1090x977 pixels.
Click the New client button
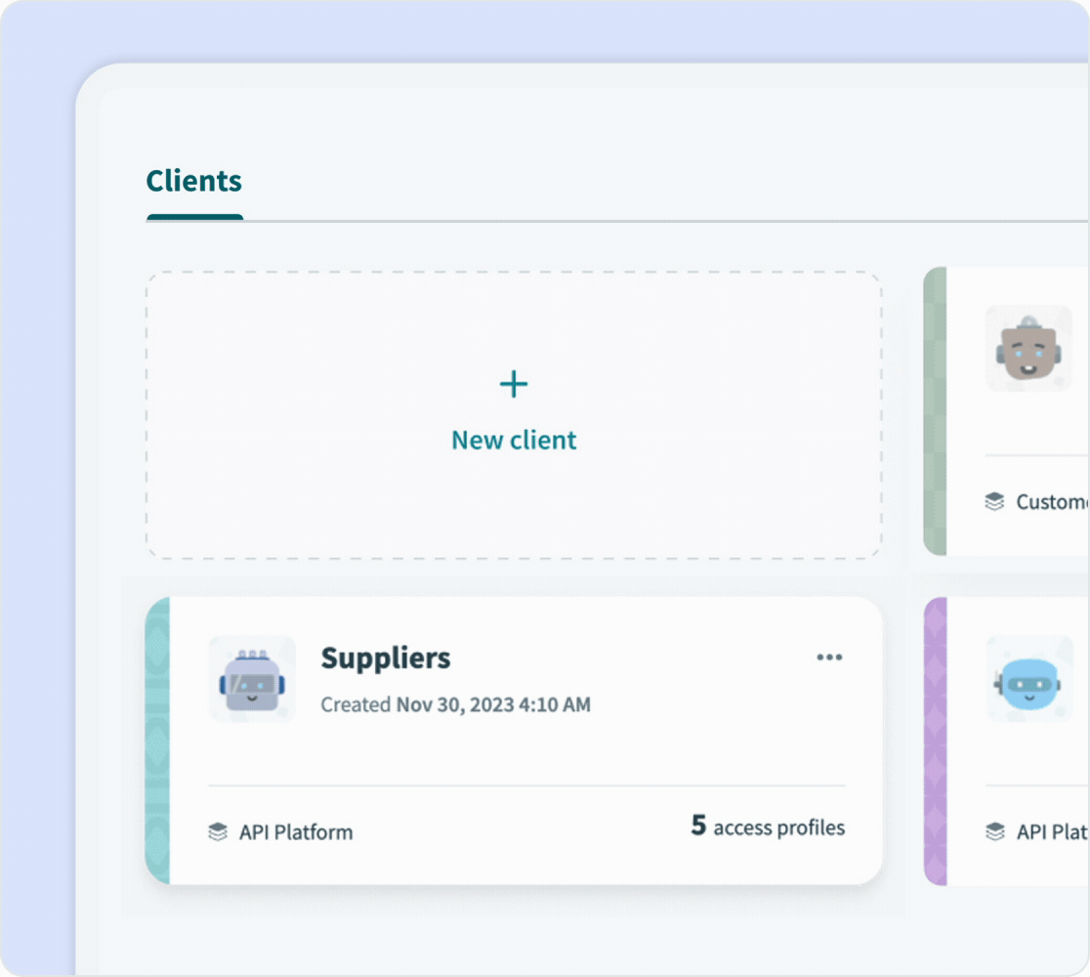[x=512, y=440]
